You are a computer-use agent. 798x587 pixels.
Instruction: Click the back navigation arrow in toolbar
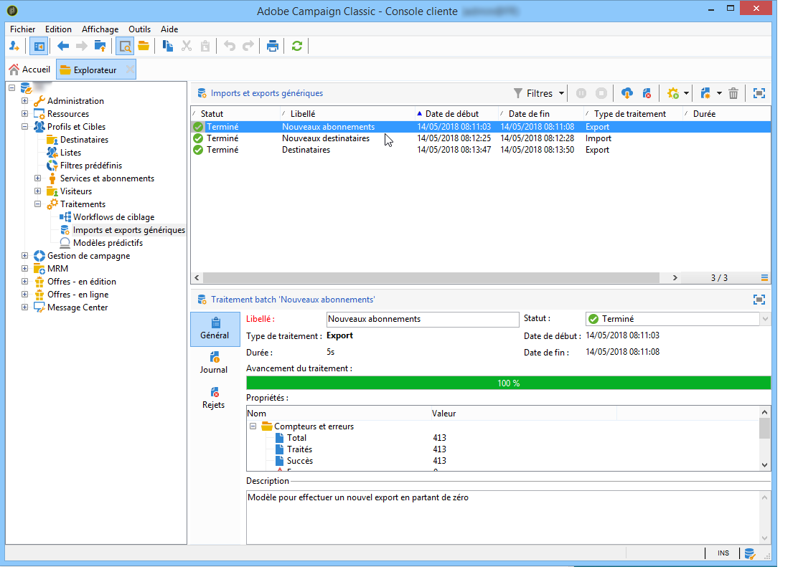click(x=63, y=47)
